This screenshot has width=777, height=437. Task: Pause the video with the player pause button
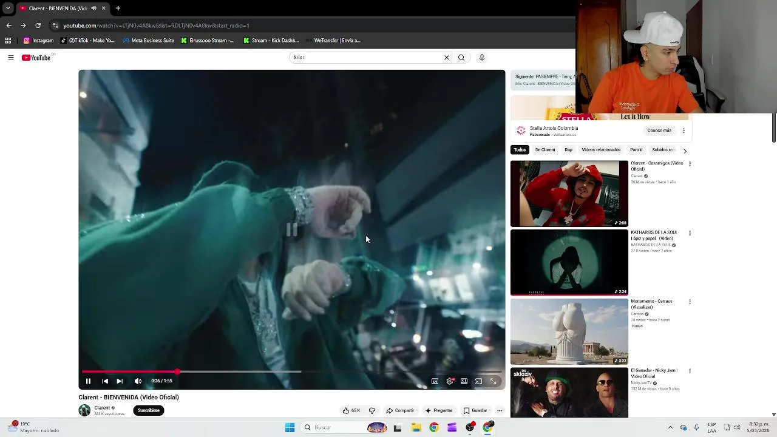88,381
